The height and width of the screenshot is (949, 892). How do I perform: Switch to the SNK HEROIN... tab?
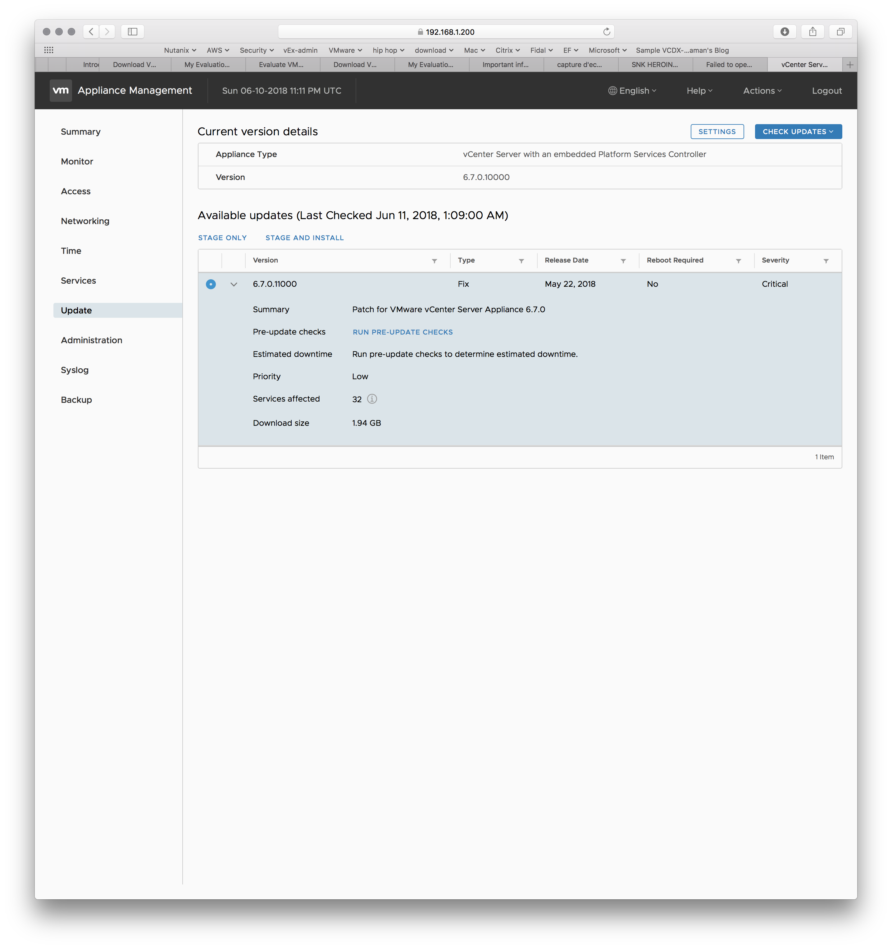(655, 65)
